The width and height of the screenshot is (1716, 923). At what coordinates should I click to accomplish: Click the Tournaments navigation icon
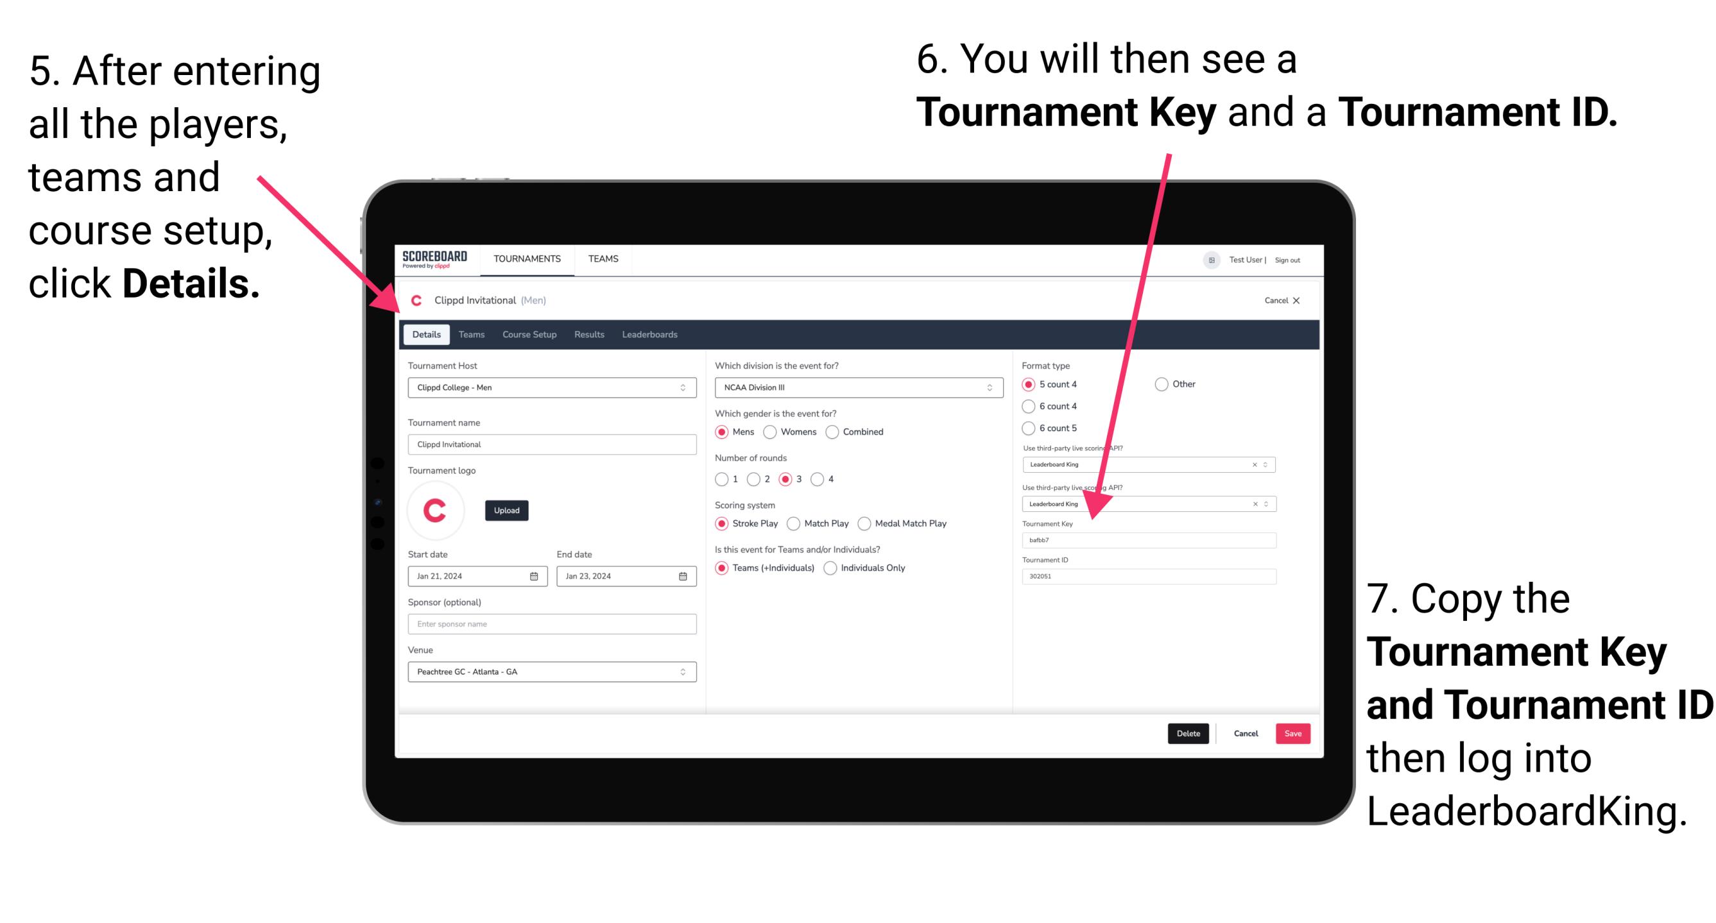pyautogui.click(x=526, y=258)
